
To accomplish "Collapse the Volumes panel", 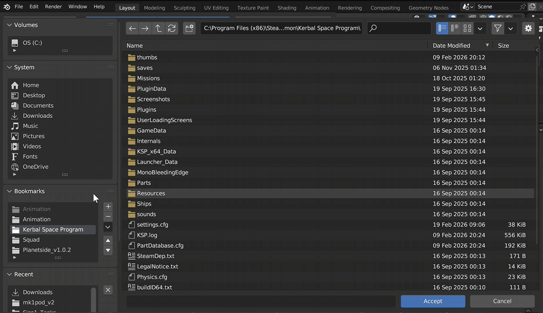I will (9, 25).
